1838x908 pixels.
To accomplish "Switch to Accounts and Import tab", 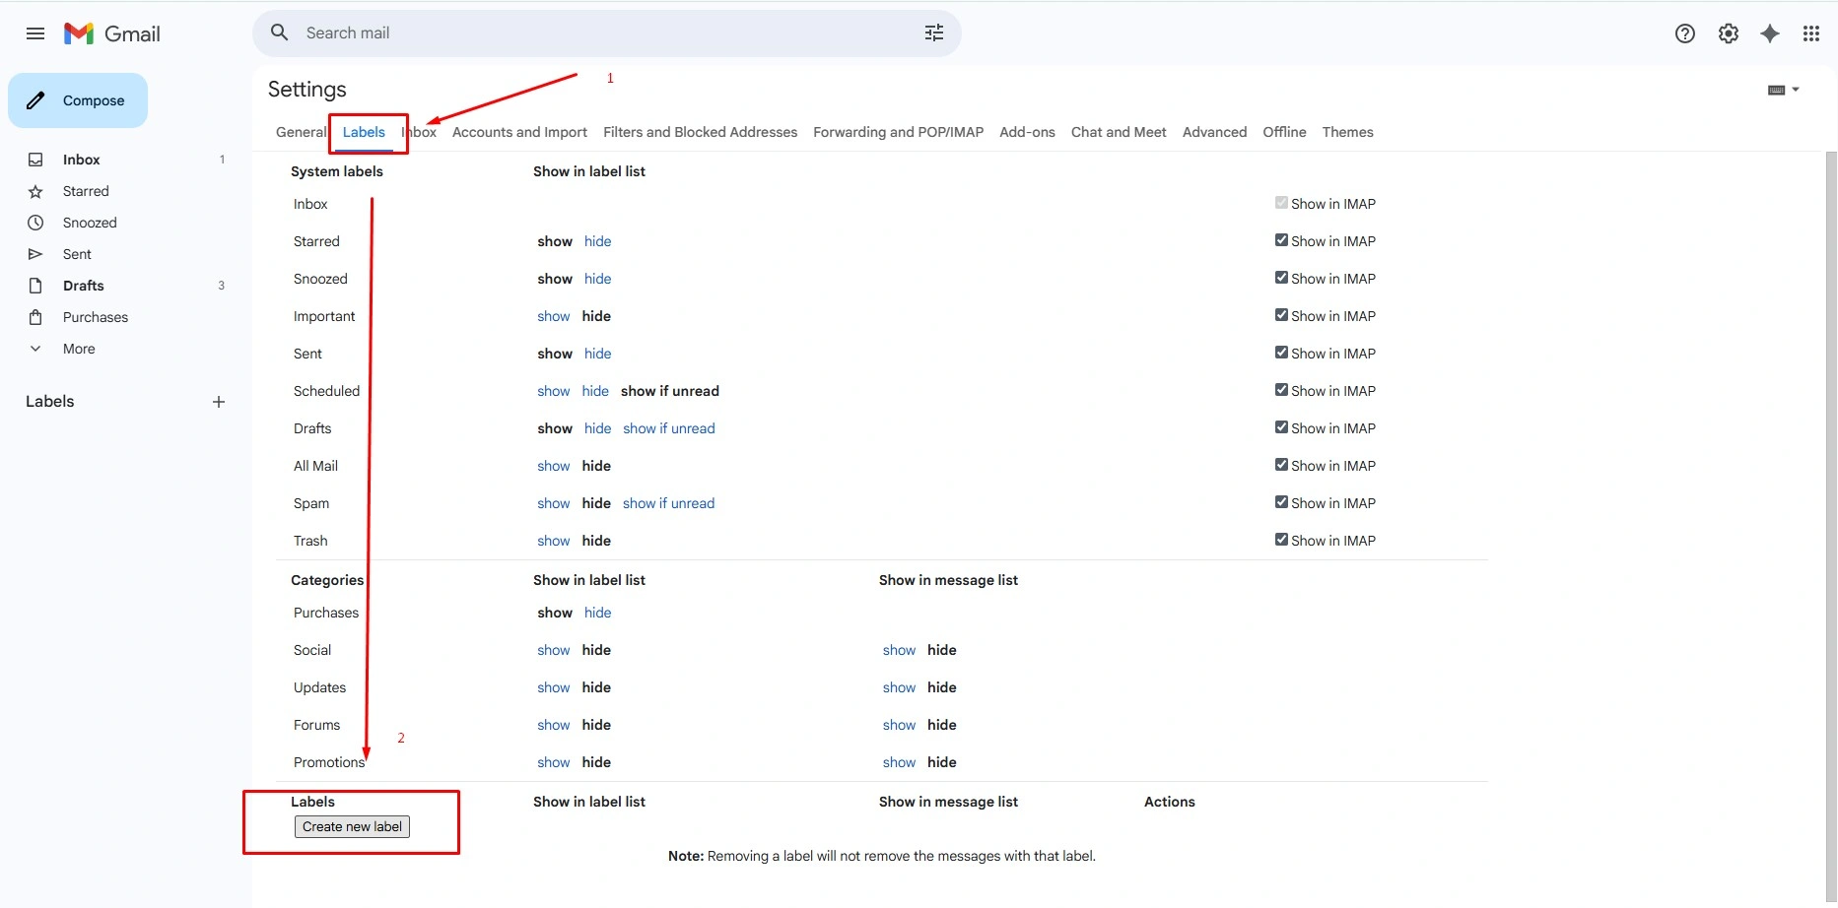I will tap(519, 132).
